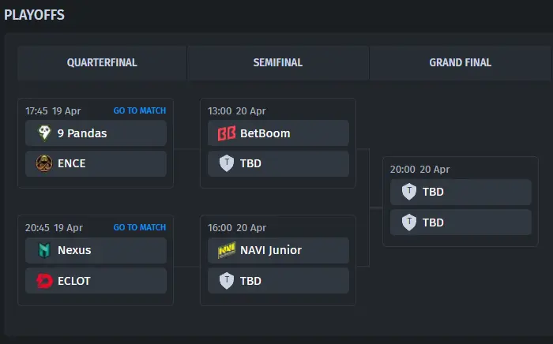Click the TBD shield icon under NAVI Junior
Screen dimensions: 553x344
[x=227, y=281]
